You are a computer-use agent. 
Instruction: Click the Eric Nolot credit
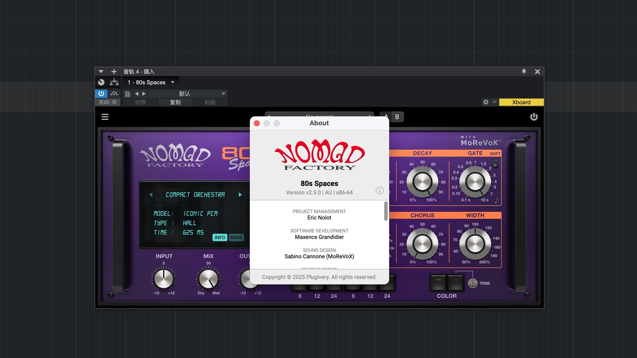click(x=319, y=218)
